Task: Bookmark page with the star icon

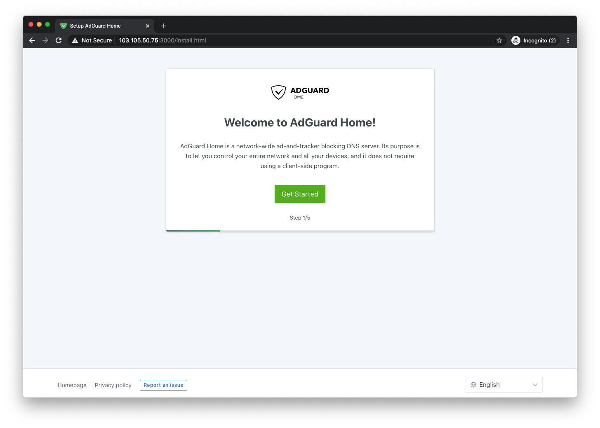Action: click(499, 40)
